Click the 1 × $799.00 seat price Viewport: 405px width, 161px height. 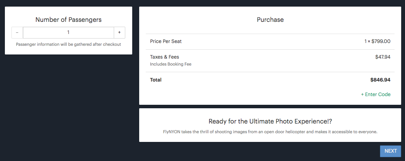377,41
